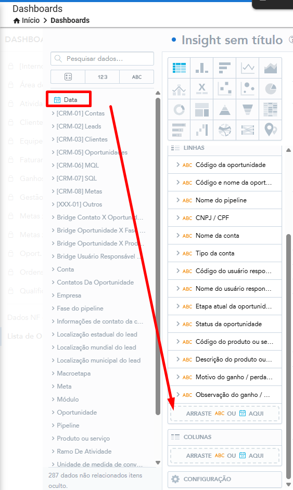The height and width of the screenshot is (490, 293).
Task: Click the Colunas section header
Action: click(x=225, y=437)
